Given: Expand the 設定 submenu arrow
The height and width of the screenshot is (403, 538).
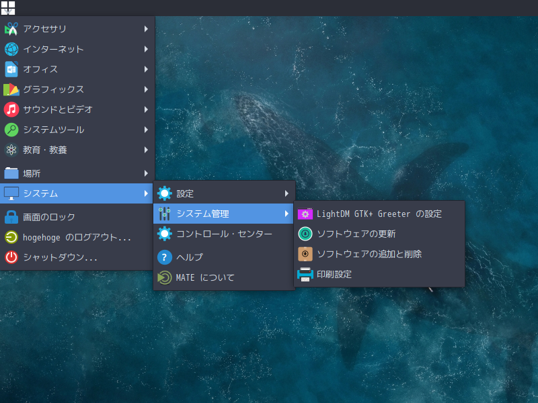Looking at the screenshot, I should 286,193.
